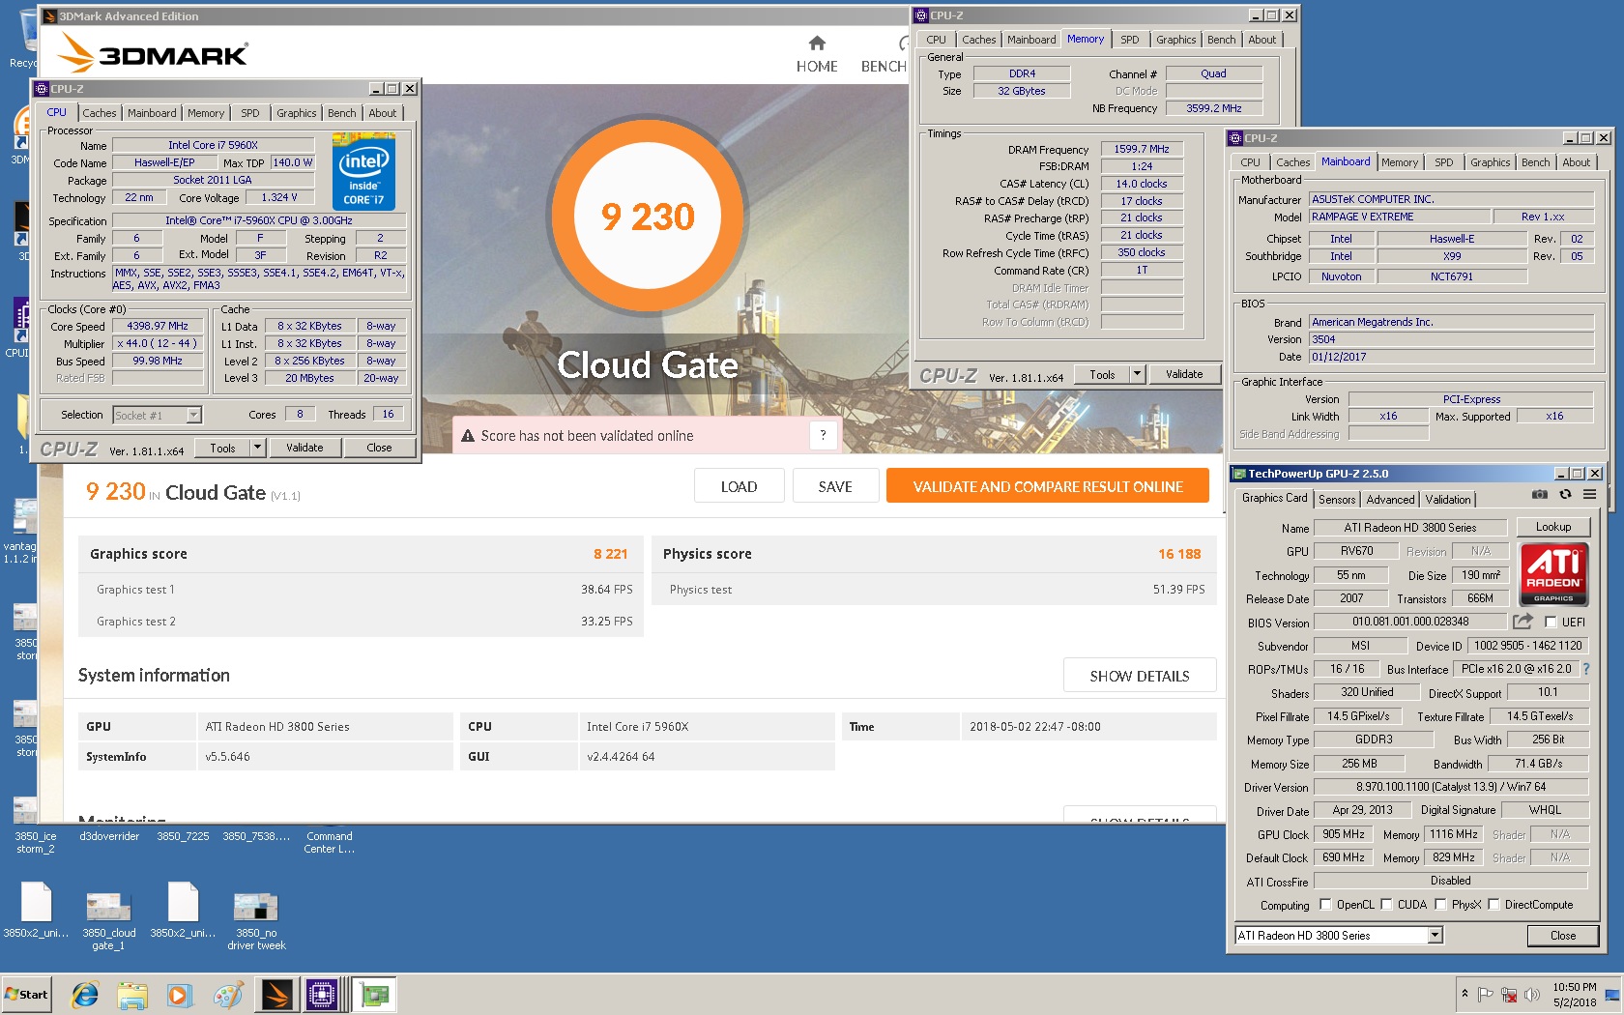Viewport: 1624px width, 1015px height.
Task: Click the LOAD button in 3DMark
Action: pos(739,486)
